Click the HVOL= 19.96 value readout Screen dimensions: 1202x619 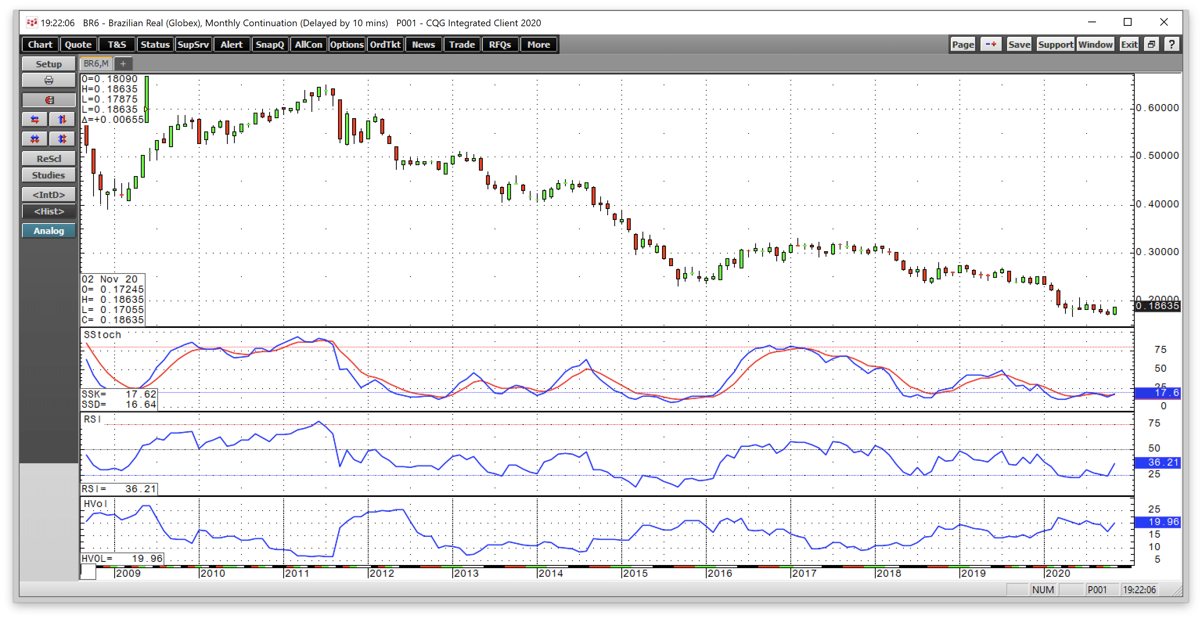click(x=122, y=558)
